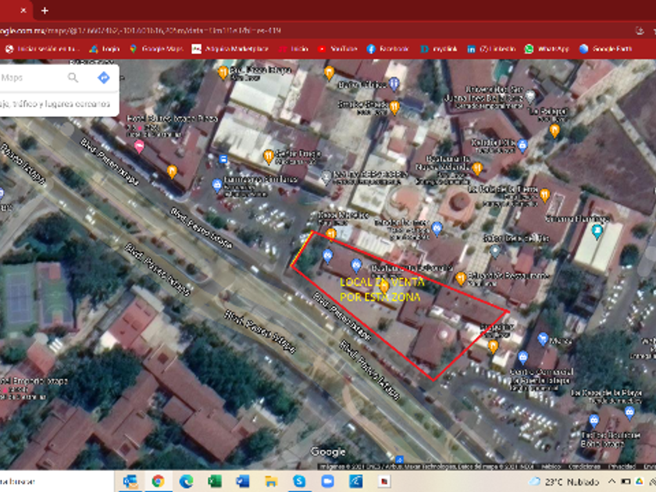Open the Google Maps bookmark
The width and height of the screenshot is (656, 492).
pyautogui.click(x=155, y=48)
